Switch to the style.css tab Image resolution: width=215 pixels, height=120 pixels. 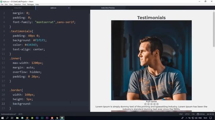tap(53, 8)
